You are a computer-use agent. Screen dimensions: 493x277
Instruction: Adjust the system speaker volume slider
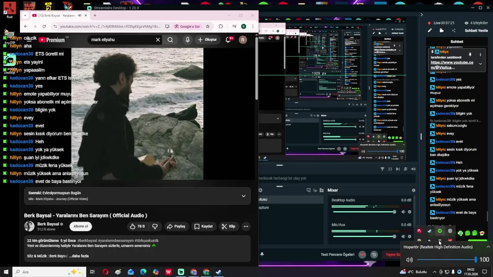(x=447, y=260)
